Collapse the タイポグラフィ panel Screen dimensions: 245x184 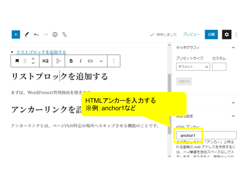pos(233,48)
